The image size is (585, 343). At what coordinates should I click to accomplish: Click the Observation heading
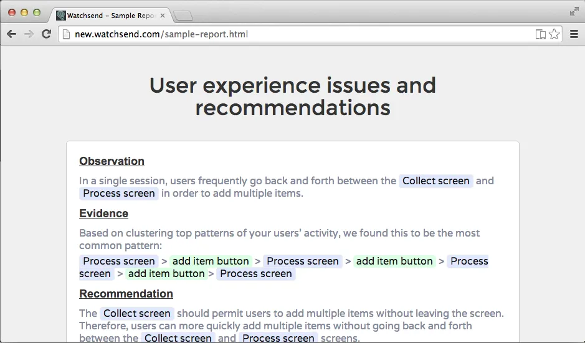(112, 161)
